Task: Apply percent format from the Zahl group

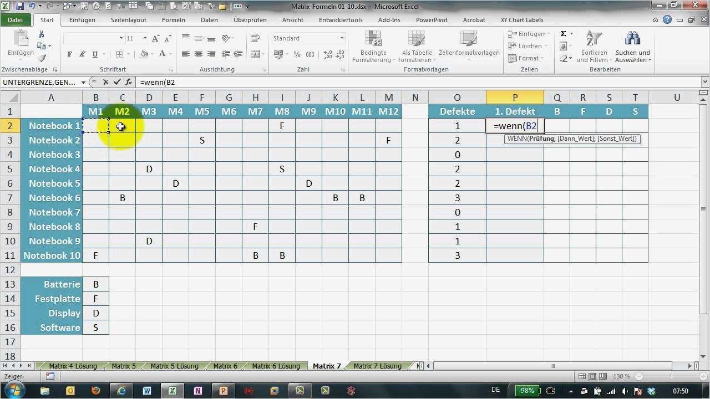Action: 297,54
